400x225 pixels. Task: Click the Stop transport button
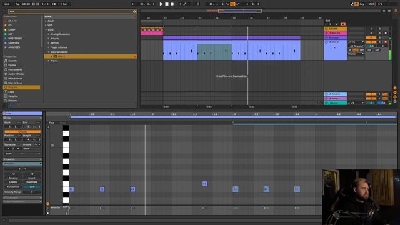pos(167,4)
